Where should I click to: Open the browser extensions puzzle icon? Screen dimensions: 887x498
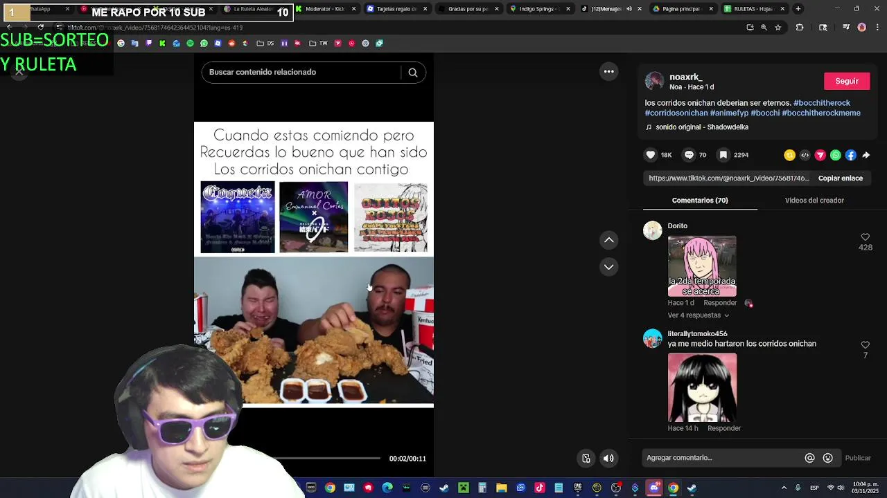tap(800, 28)
